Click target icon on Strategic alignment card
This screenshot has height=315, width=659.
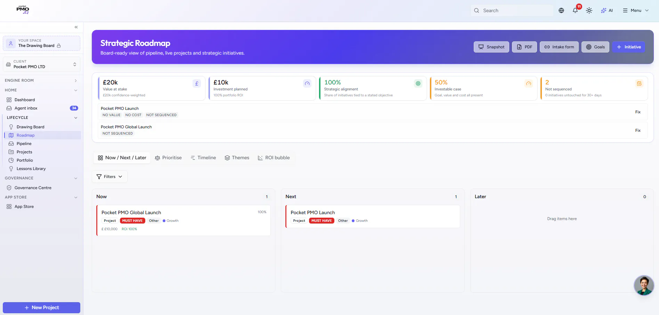pyautogui.click(x=418, y=83)
